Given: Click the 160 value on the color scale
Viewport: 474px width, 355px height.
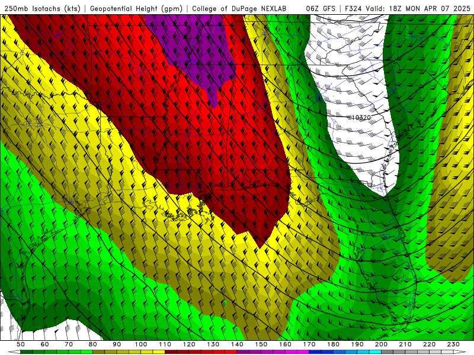Looking at the screenshot, I should click(285, 344).
